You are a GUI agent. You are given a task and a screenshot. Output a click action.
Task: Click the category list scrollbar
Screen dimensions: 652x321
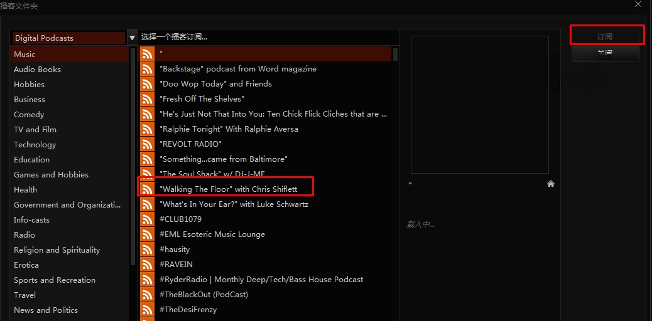133,157
